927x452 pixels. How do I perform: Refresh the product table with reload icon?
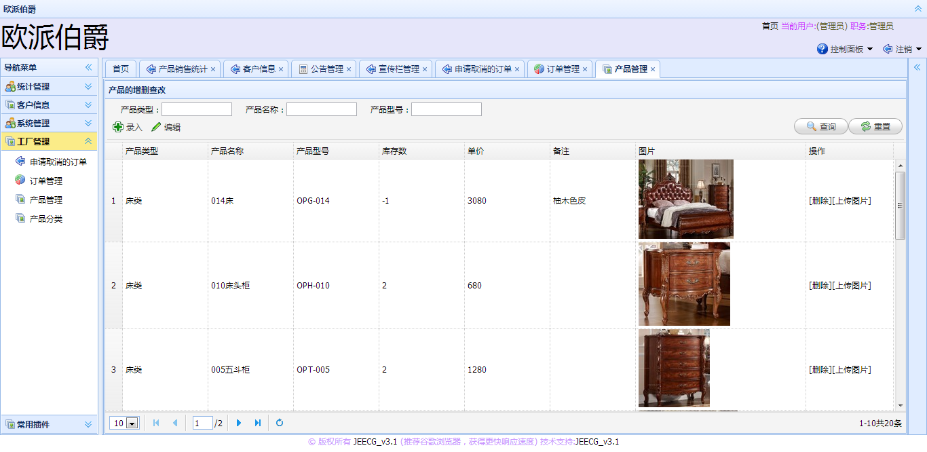[280, 423]
